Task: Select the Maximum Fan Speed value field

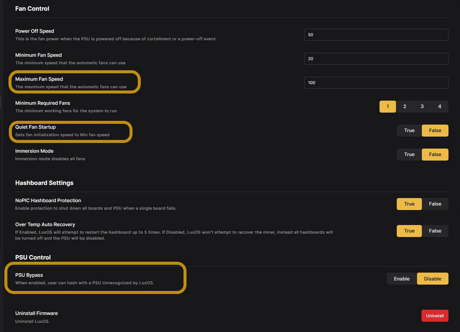Action: [x=376, y=82]
